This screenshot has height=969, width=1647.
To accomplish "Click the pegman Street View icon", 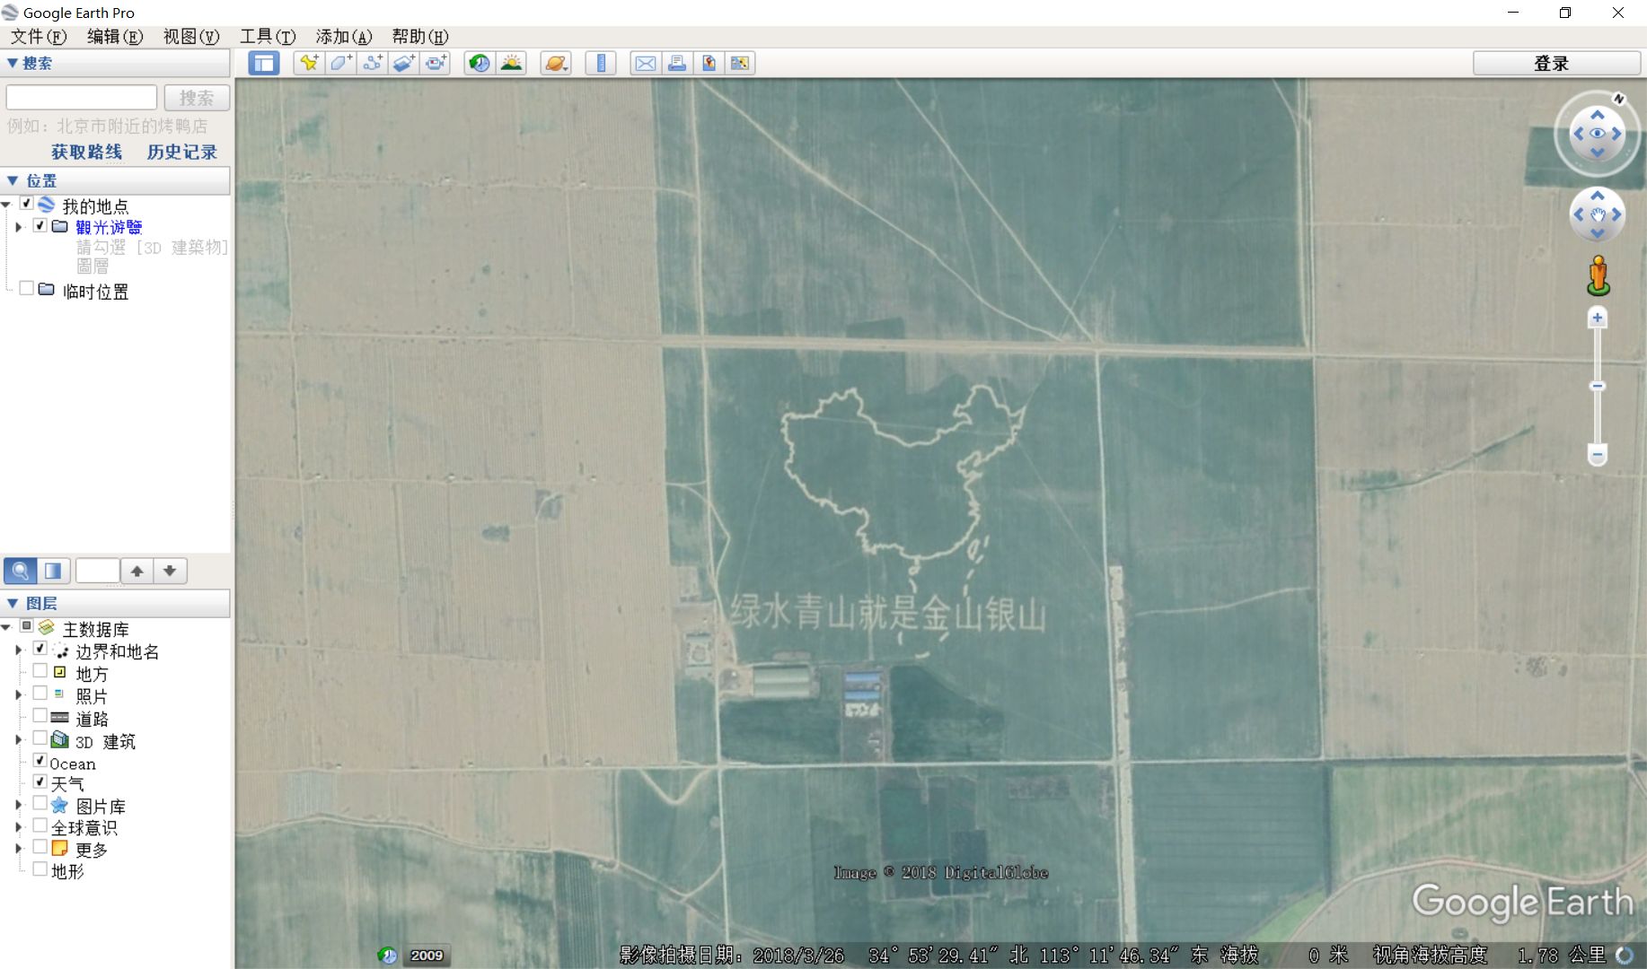I will click(x=1598, y=275).
